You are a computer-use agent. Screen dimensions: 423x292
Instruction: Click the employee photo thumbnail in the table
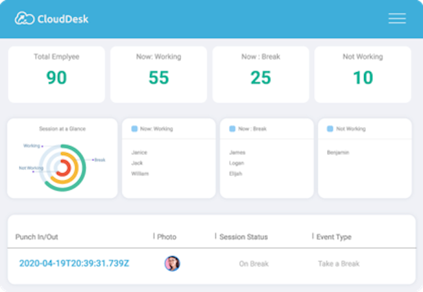173,263
